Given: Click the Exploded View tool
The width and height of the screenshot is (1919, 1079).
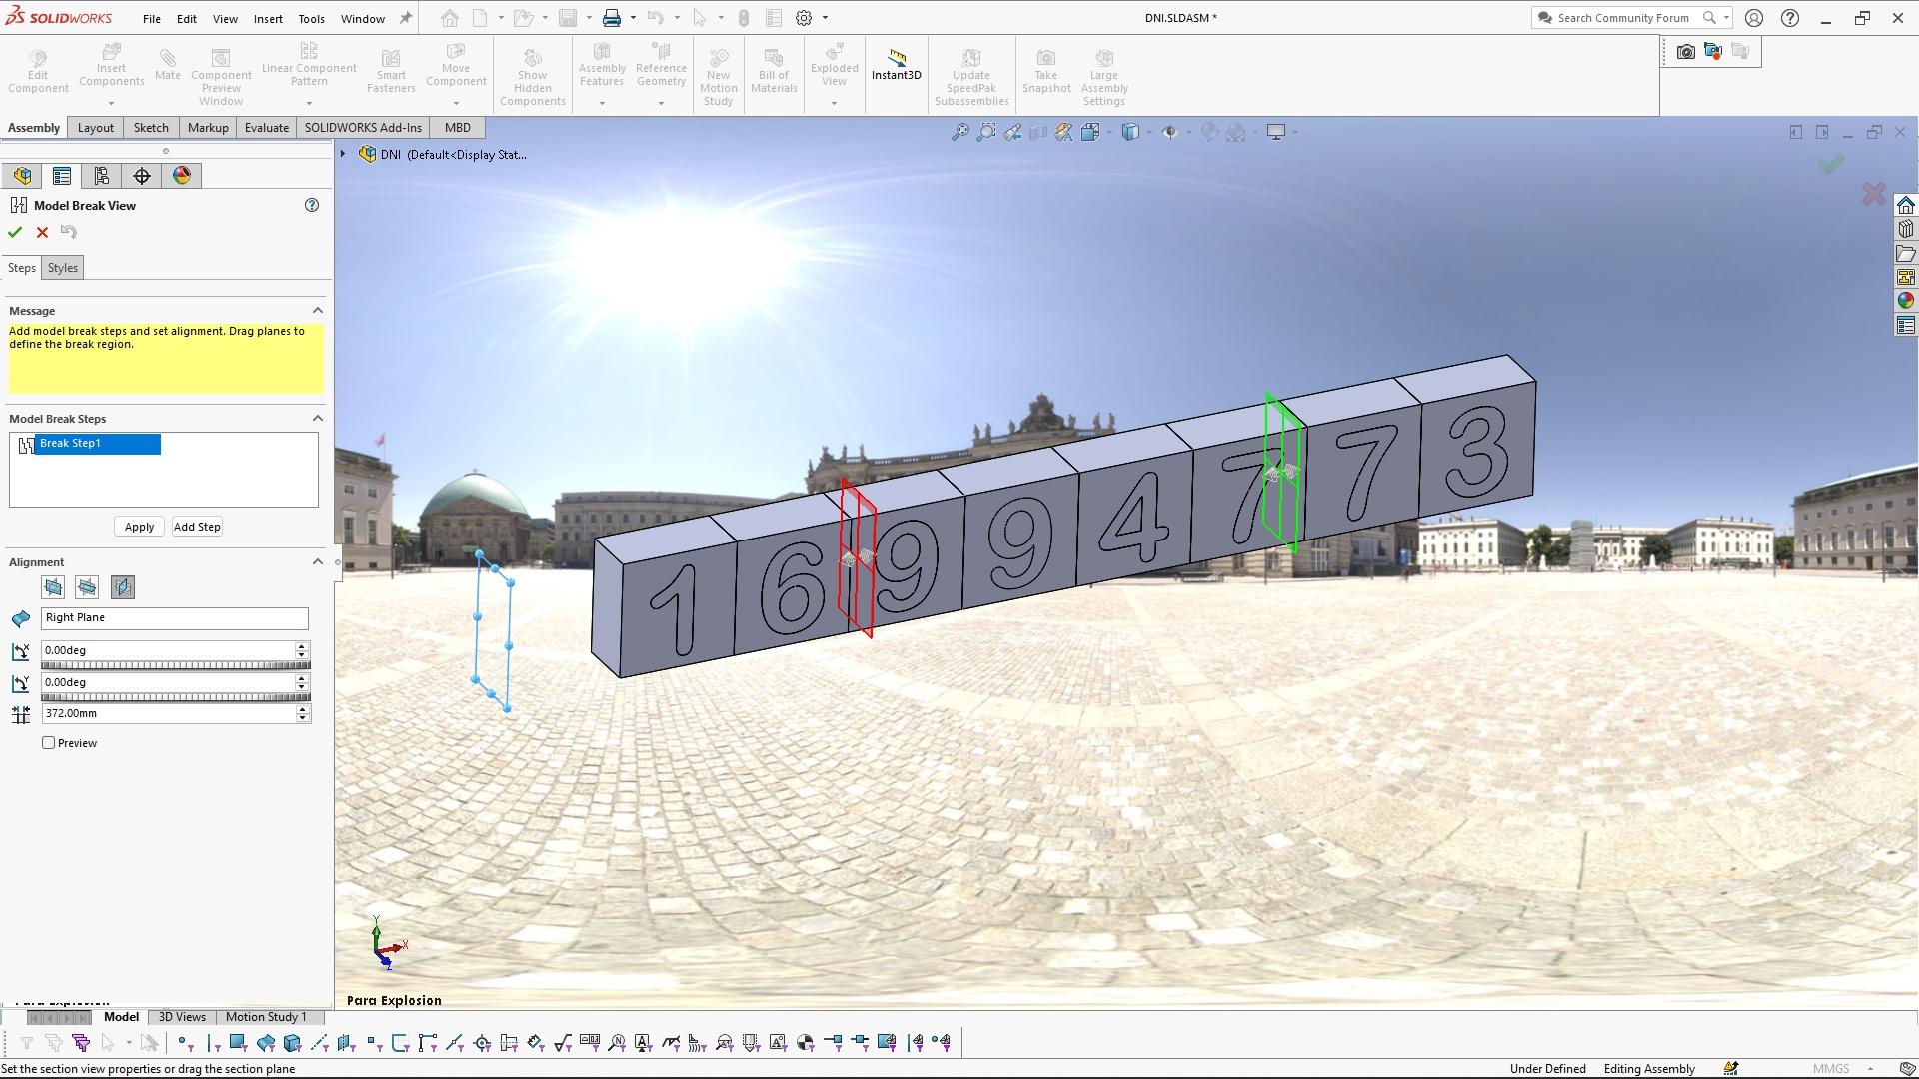Looking at the screenshot, I should (834, 66).
